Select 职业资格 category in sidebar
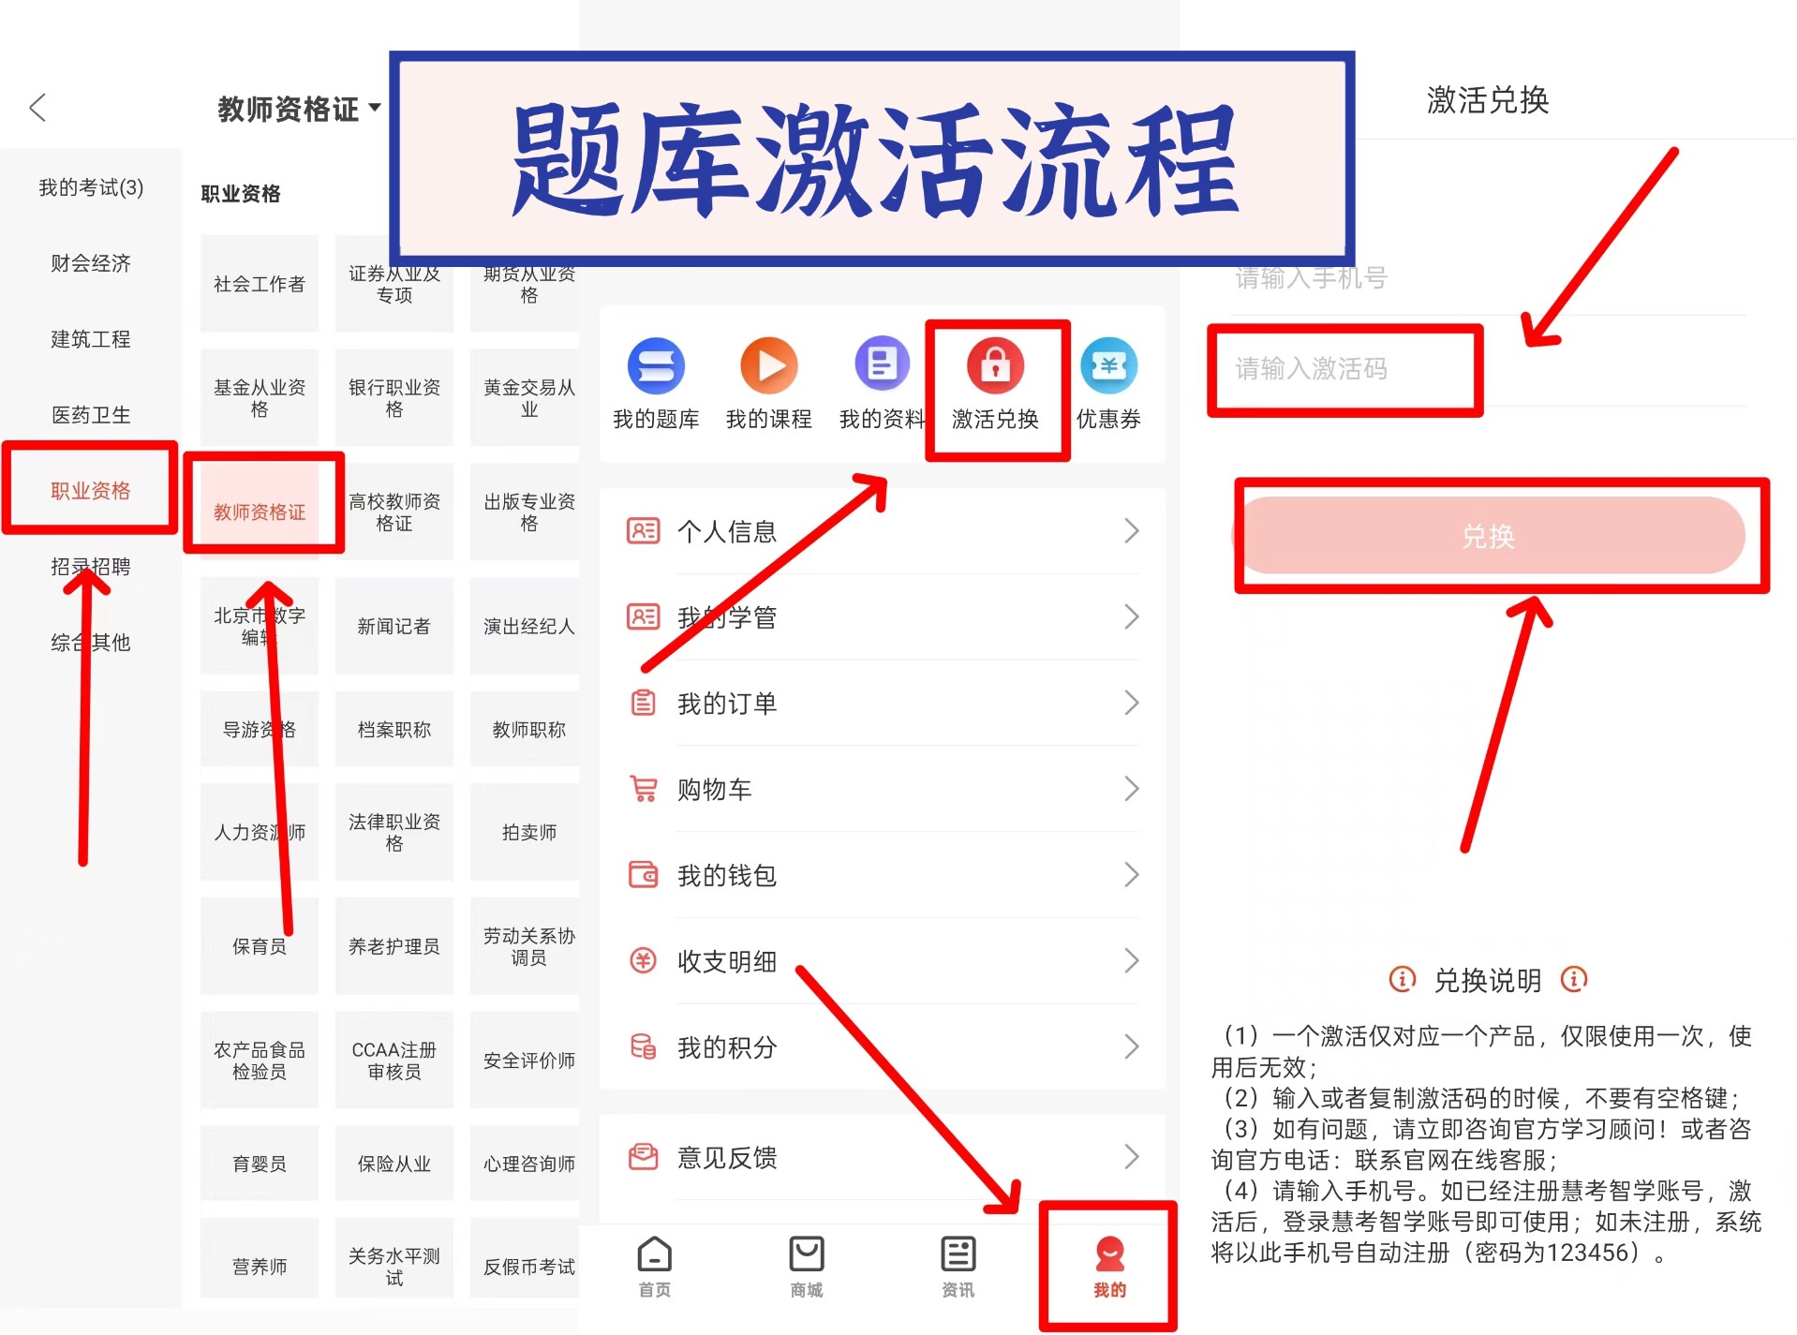 tap(89, 490)
